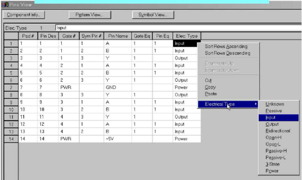Open Pattern View
302x180 pixels.
click(90, 15)
